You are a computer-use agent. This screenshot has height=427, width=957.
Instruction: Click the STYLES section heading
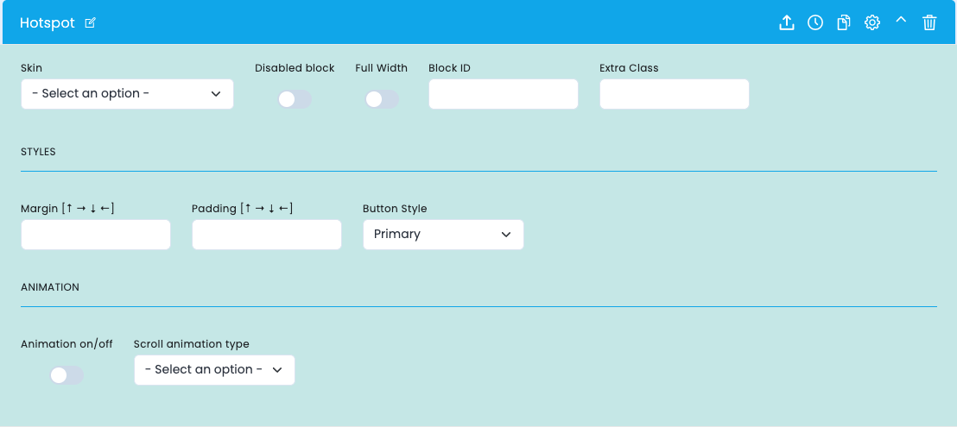pyautogui.click(x=39, y=152)
